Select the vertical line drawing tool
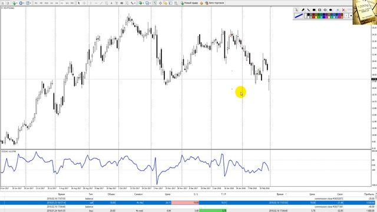Screen dimensions: 377x212 pyautogui.click(x=91, y=3)
